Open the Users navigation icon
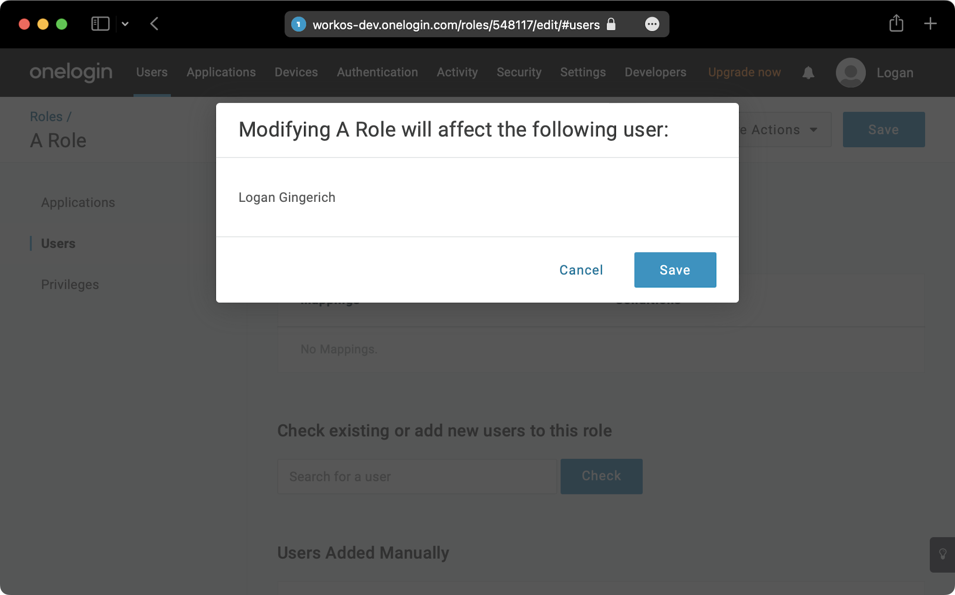Viewport: 955px width, 595px height. [x=152, y=72]
